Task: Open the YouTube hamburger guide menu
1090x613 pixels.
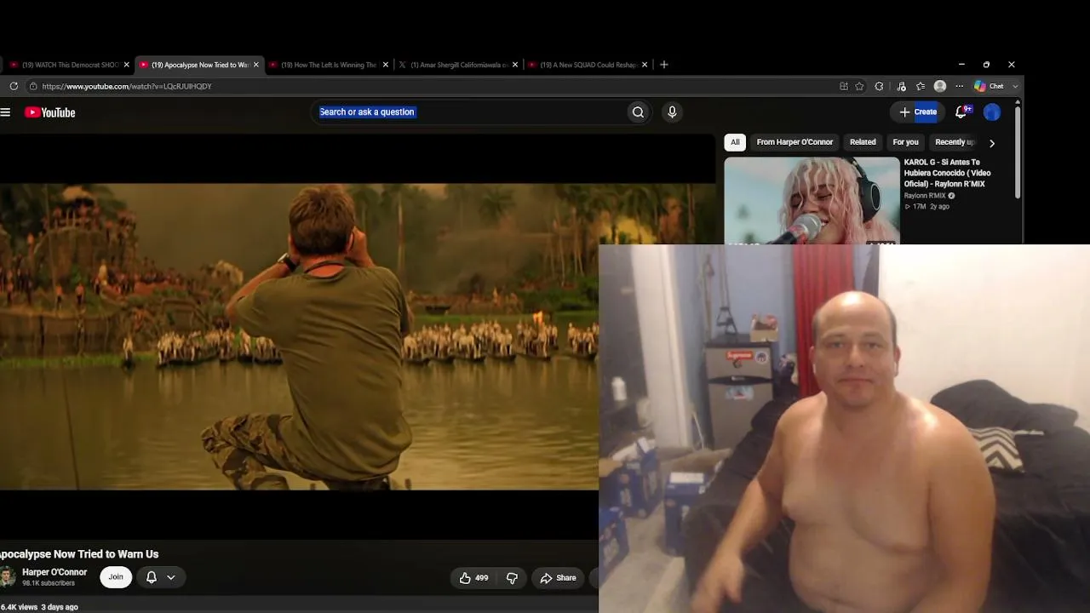Action: pyautogui.click(x=5, y=112)
